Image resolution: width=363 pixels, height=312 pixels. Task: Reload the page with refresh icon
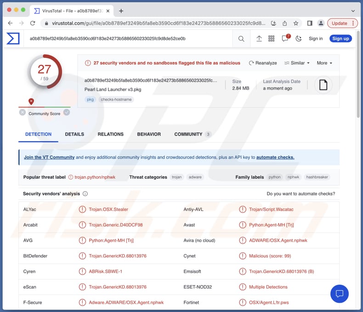pyautogui.click(x=33, y=23)
